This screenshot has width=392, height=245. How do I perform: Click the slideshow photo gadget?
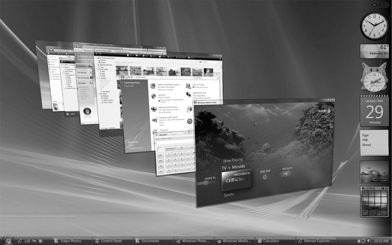point(374,172)
